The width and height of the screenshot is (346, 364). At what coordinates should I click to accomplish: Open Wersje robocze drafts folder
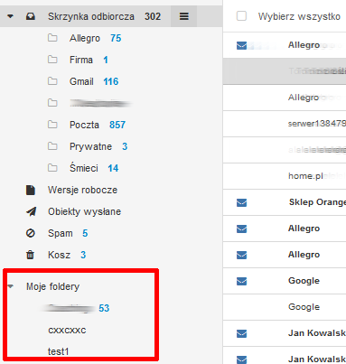click(x=82, y=190)
